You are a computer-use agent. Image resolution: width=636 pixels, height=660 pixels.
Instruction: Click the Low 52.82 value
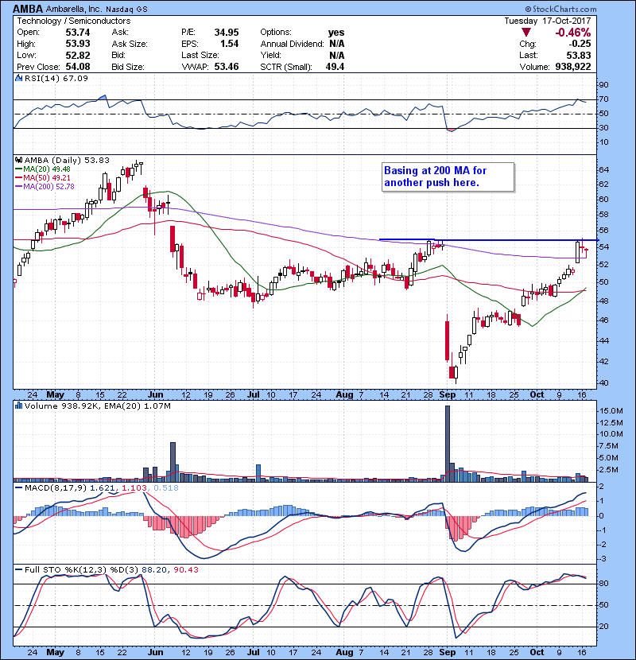click(78, 55)
